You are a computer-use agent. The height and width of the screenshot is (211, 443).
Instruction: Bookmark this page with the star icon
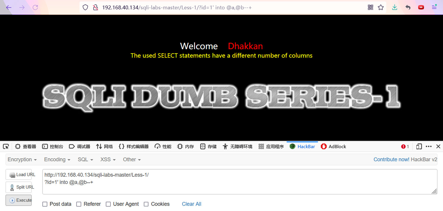click(381, 7)
